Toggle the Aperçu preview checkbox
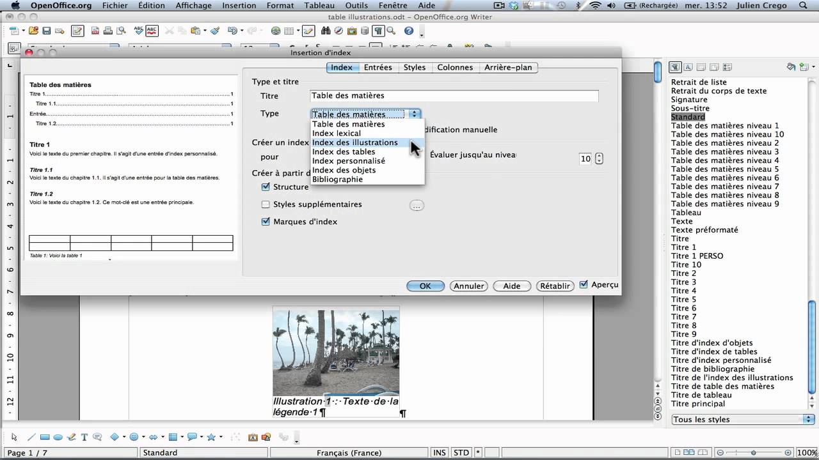The width and height of the screenshot is (819, 460). coord(584,285)
